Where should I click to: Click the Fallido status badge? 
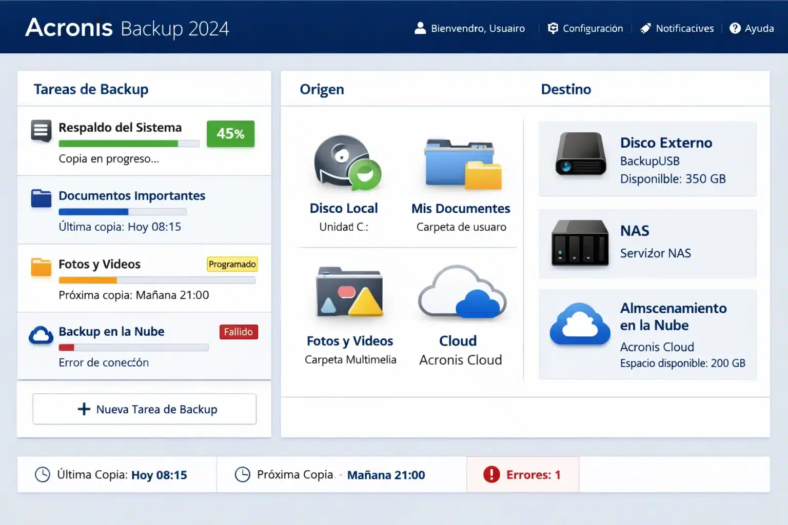pos(238,332)
